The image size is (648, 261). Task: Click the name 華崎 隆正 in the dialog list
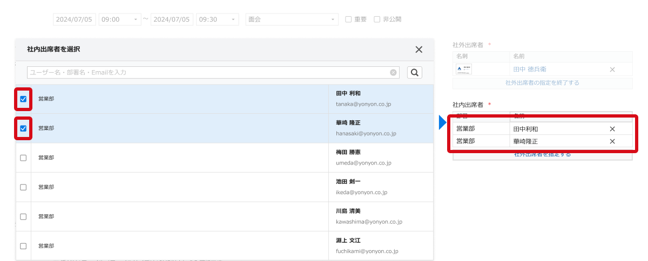348,123
